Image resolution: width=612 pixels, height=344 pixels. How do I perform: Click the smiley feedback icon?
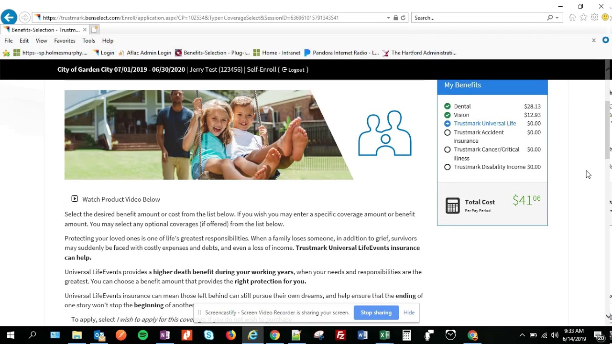[605, 18]
